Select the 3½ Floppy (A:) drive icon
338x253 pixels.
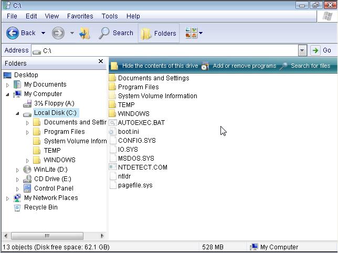click(27, 103)
